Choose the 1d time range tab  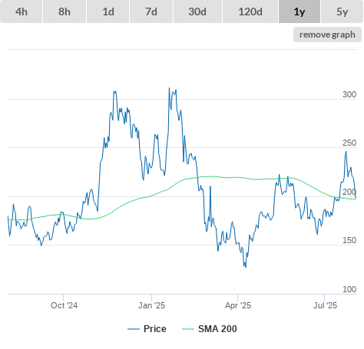point(108,12)
